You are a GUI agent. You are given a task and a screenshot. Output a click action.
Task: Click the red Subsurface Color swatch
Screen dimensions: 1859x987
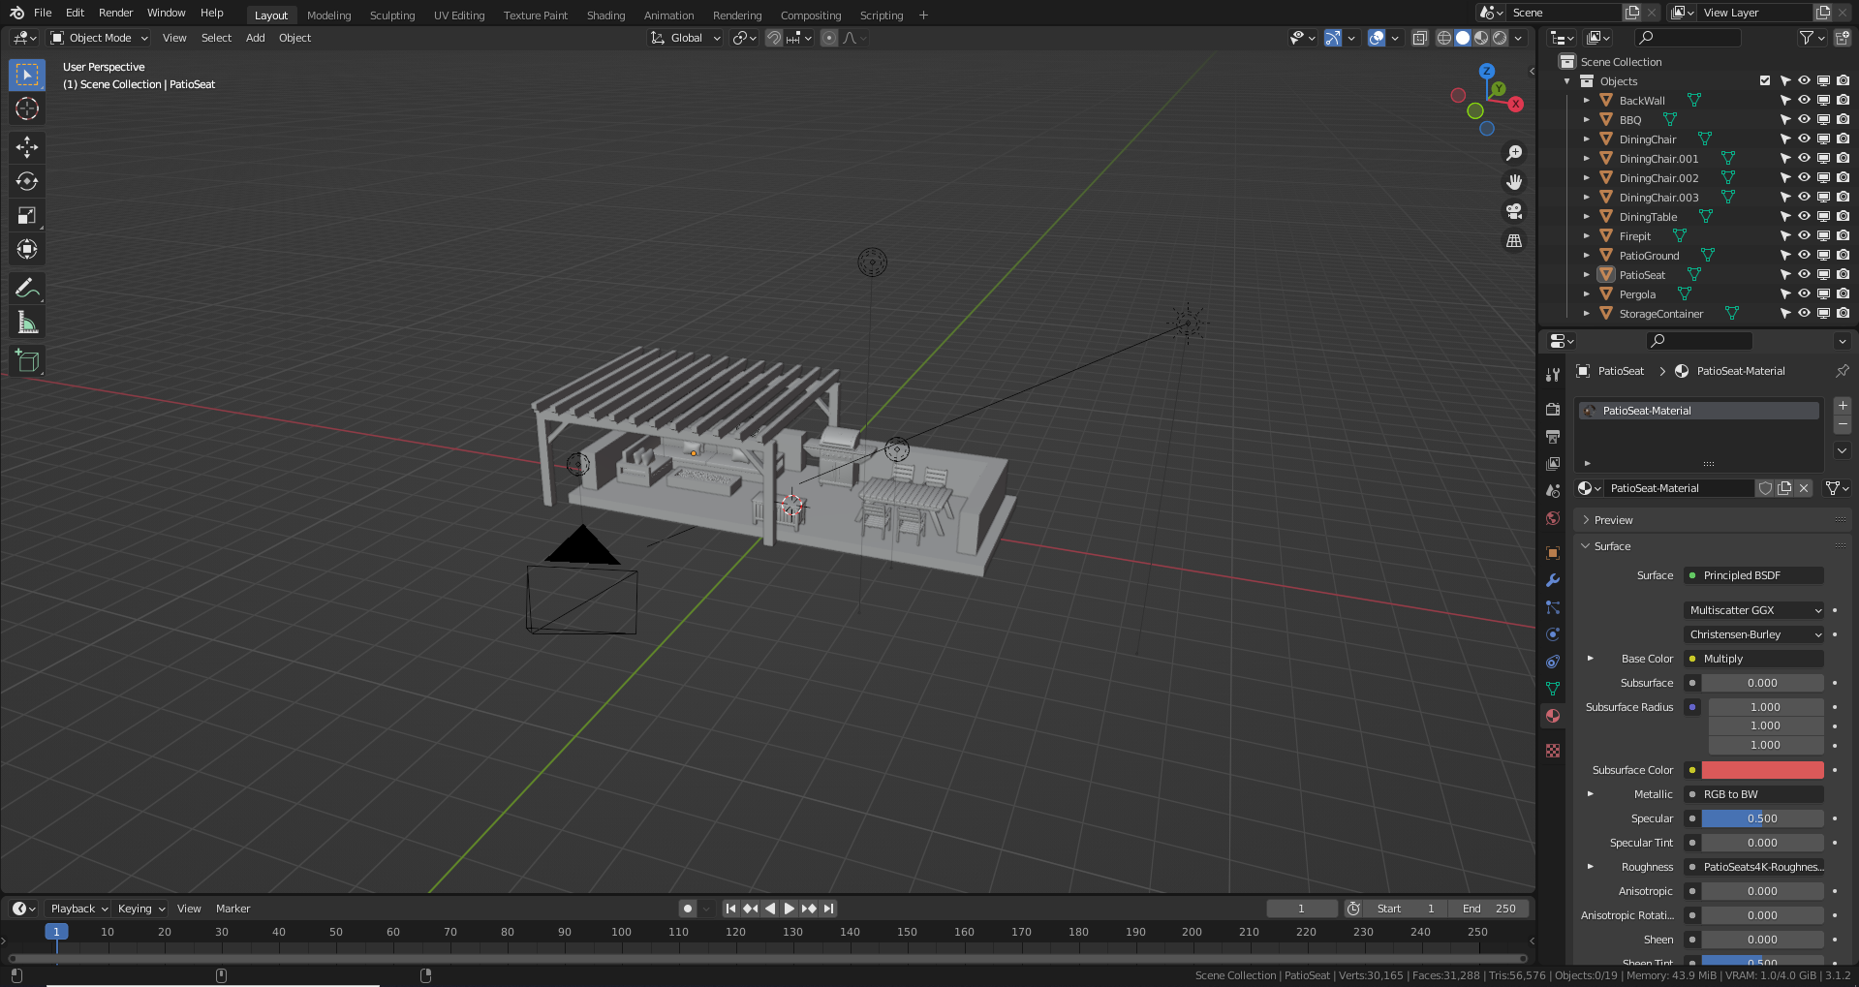tap(1761, 769)
